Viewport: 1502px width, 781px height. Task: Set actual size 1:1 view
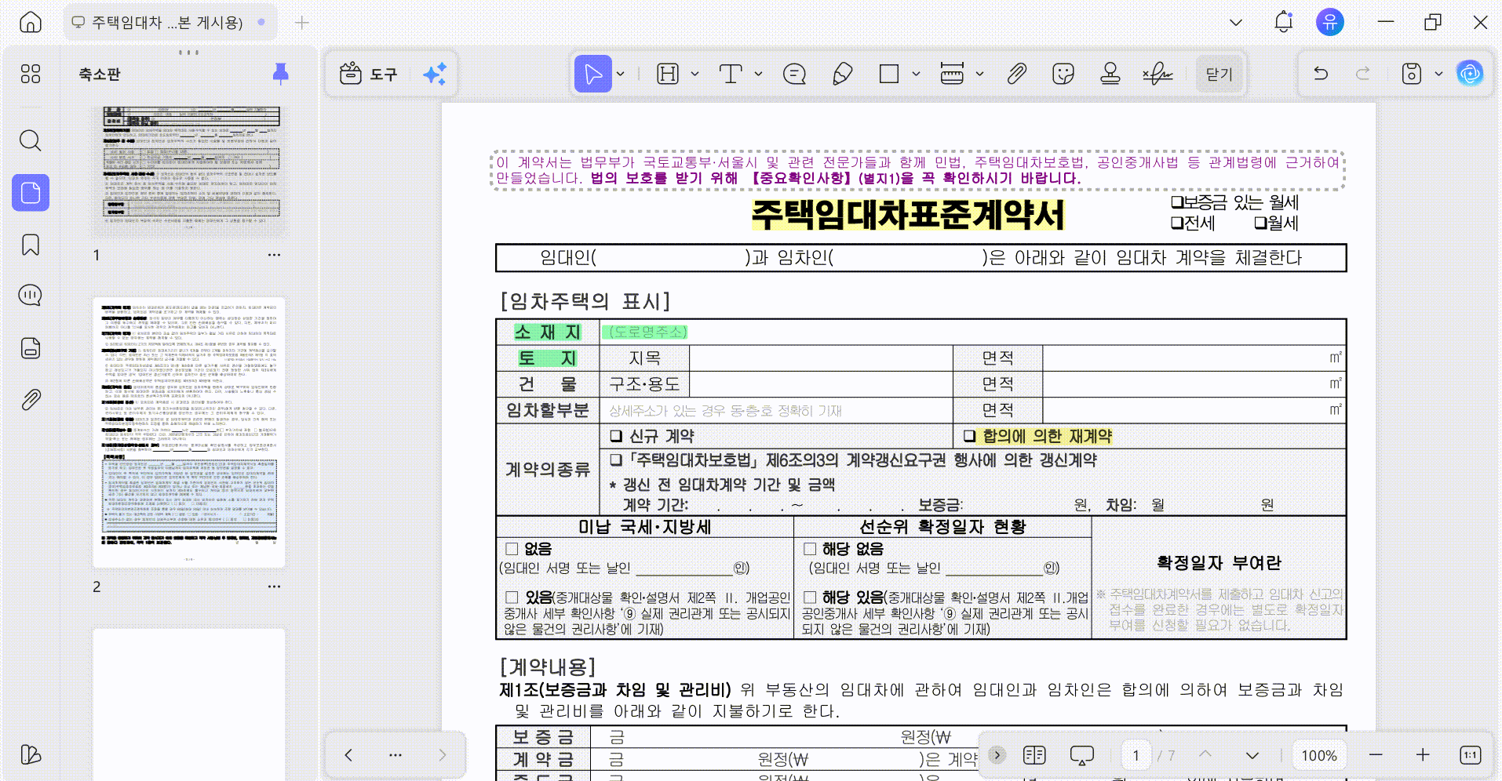point(1470,755)
